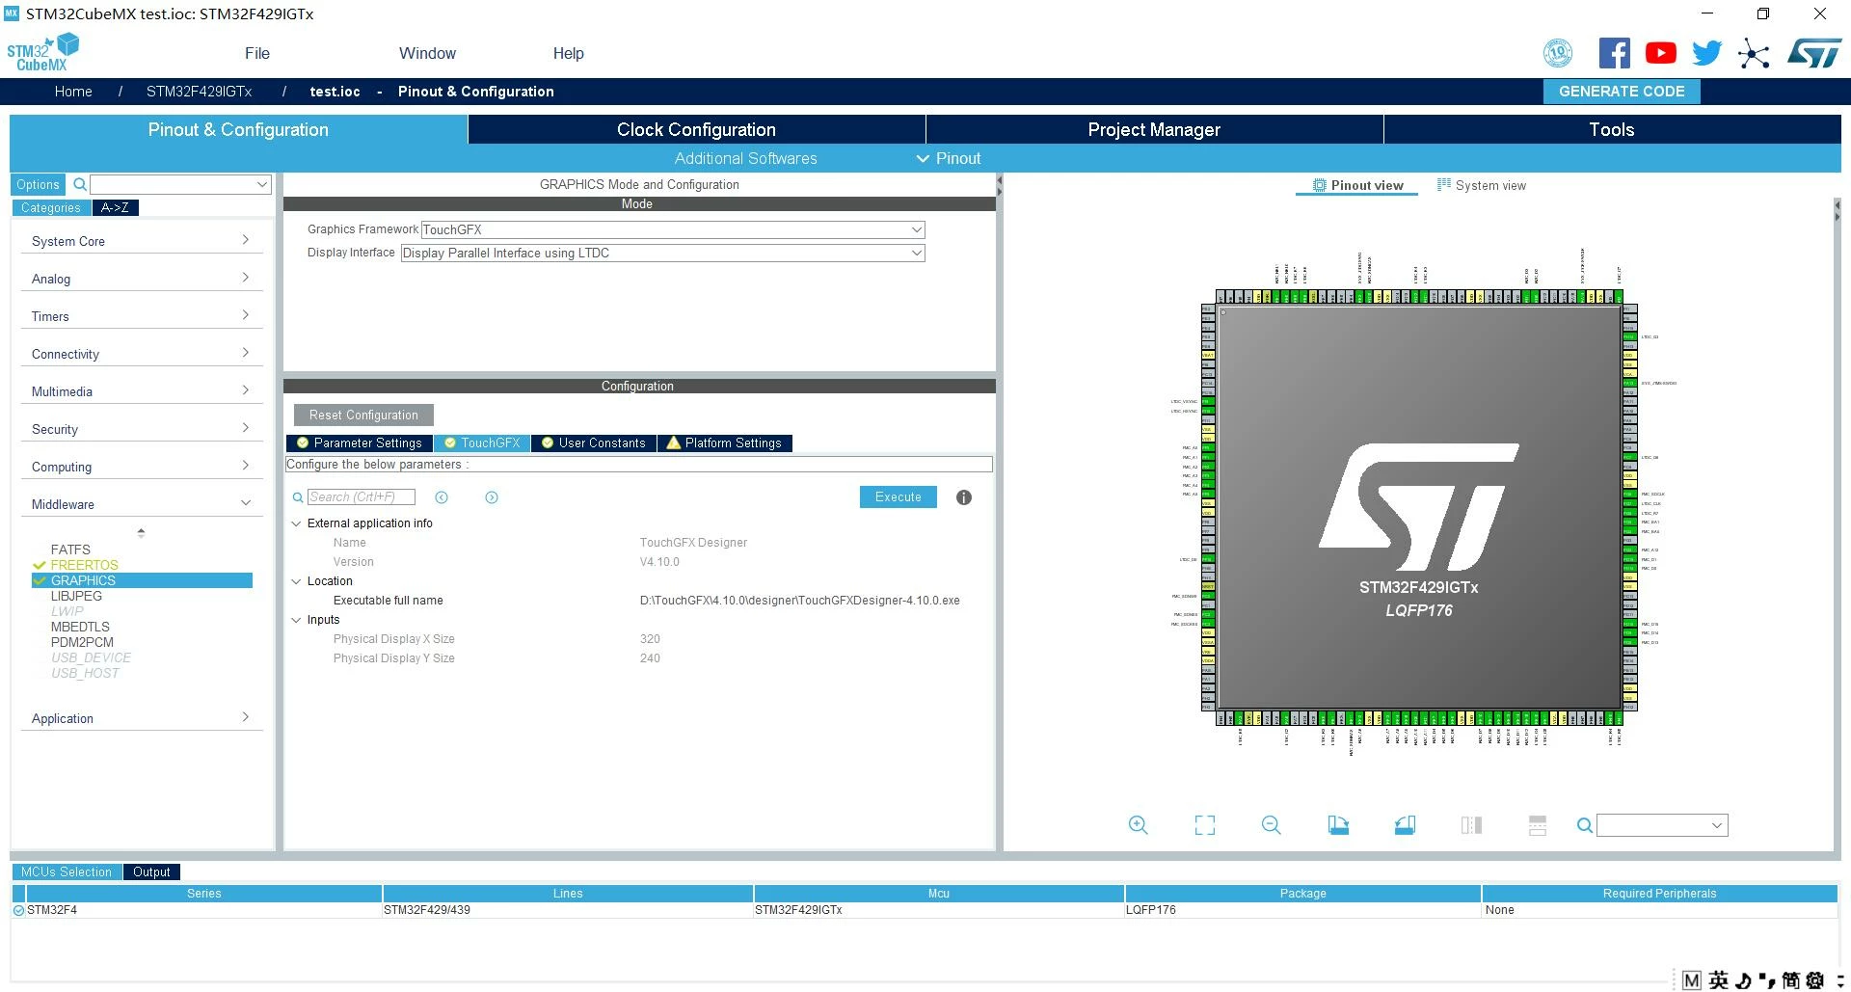The width and height of the screenshot is (1851, 992).
Task: Click the STM32CubeMX logo
Action: coord(42,53)
